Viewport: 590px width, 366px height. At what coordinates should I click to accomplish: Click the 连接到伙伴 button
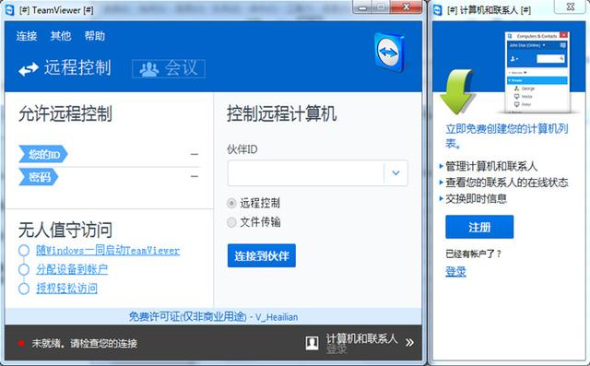pos(262,255)
